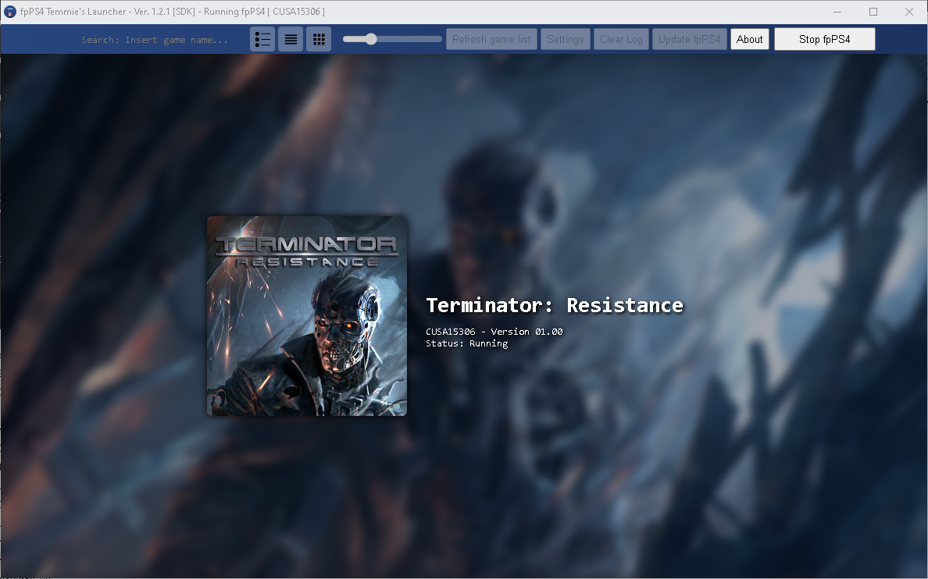Click the Terminator: Resistance title text
Screen dimensions: 928x579
[554, 305]
